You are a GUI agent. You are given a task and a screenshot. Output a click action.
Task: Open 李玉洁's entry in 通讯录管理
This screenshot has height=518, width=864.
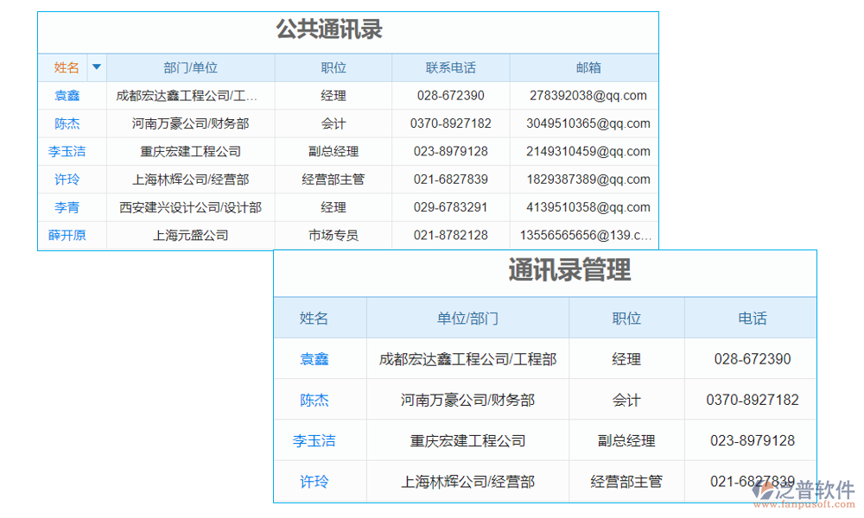pyautogui.click(x=313, y=440)
